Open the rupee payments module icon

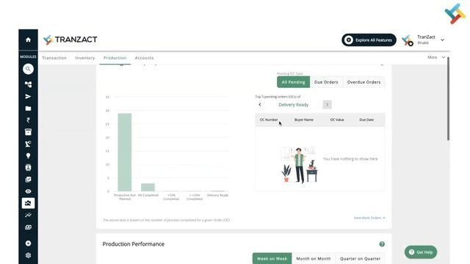coord(28,120)
